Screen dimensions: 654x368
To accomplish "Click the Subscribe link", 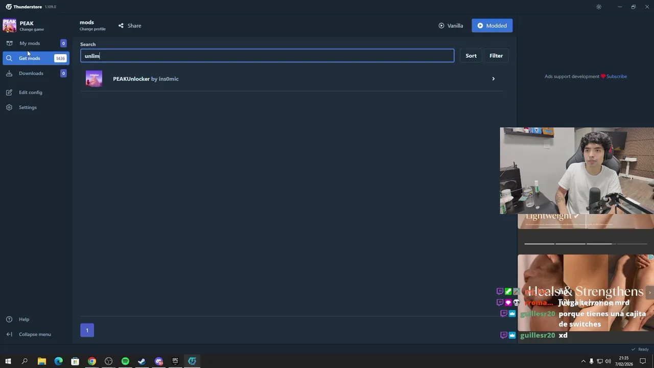I will 617,77.
